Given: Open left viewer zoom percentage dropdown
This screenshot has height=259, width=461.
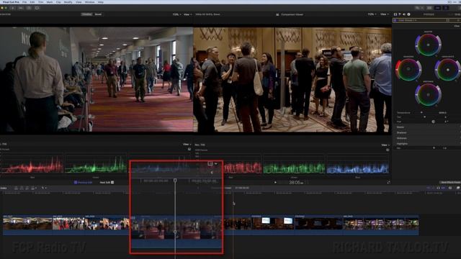Looking at the screenshot, I should [x=176, y=14].
